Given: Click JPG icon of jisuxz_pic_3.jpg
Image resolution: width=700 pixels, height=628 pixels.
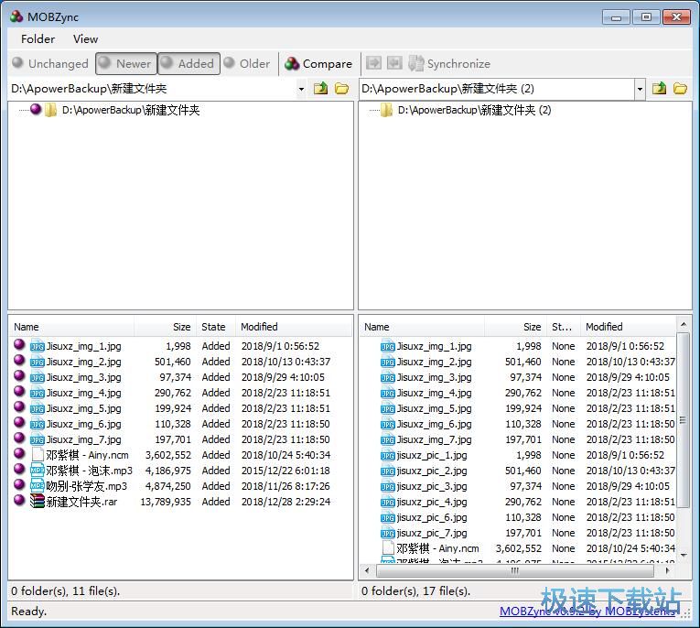Looking at the screenshot, I should pyautogui.click(x=387, y=486).
